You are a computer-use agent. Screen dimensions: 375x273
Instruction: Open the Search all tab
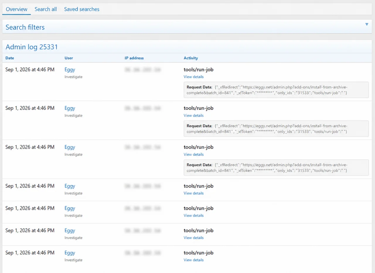pos(46,9)
